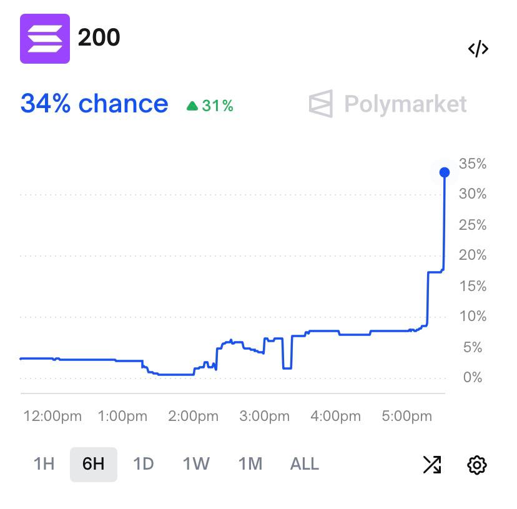Select the 6H time range
Image resolution: width=517 pixels, height=509 pixels.
(x=93, y=464)
